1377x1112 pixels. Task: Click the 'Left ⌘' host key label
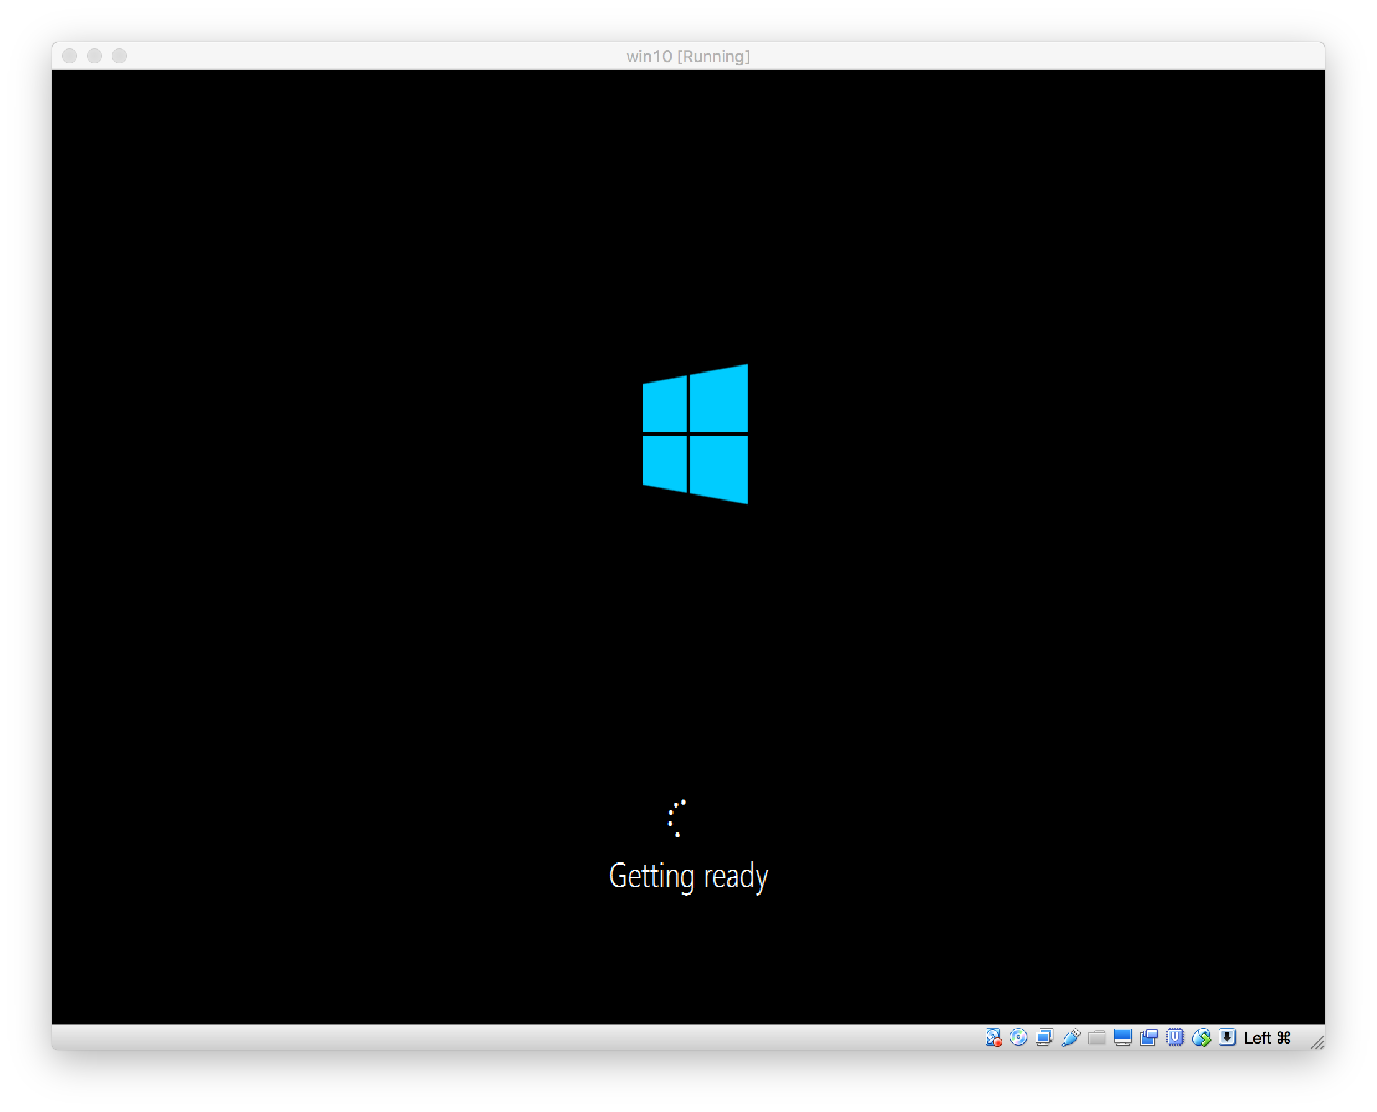tap(1268, 1037)
